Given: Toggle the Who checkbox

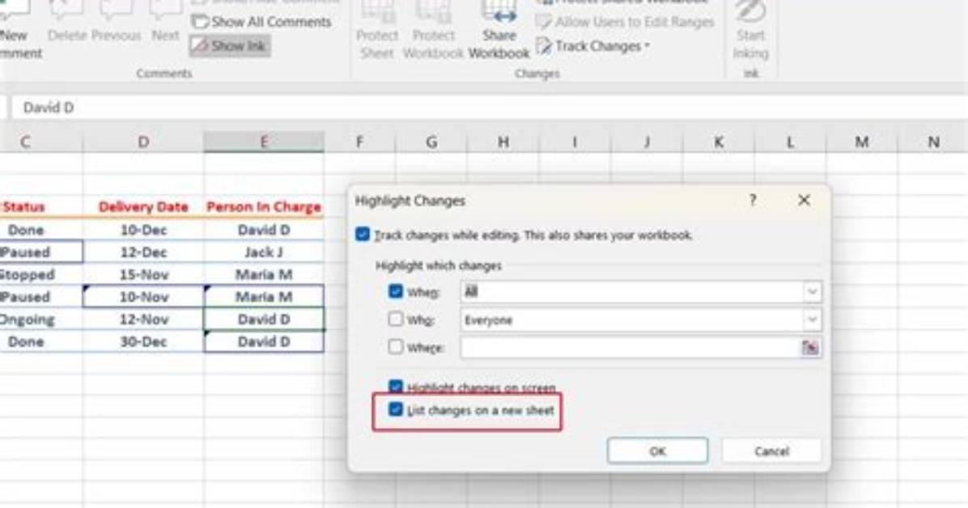Looking at the screenshot, I should click(396, 320).
